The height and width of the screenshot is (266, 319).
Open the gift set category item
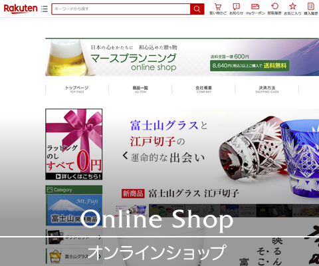point(74,237)
